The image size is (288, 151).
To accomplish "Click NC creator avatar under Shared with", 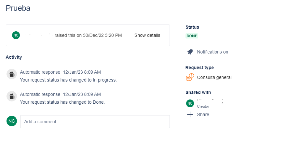I will [x=190, y=103].
